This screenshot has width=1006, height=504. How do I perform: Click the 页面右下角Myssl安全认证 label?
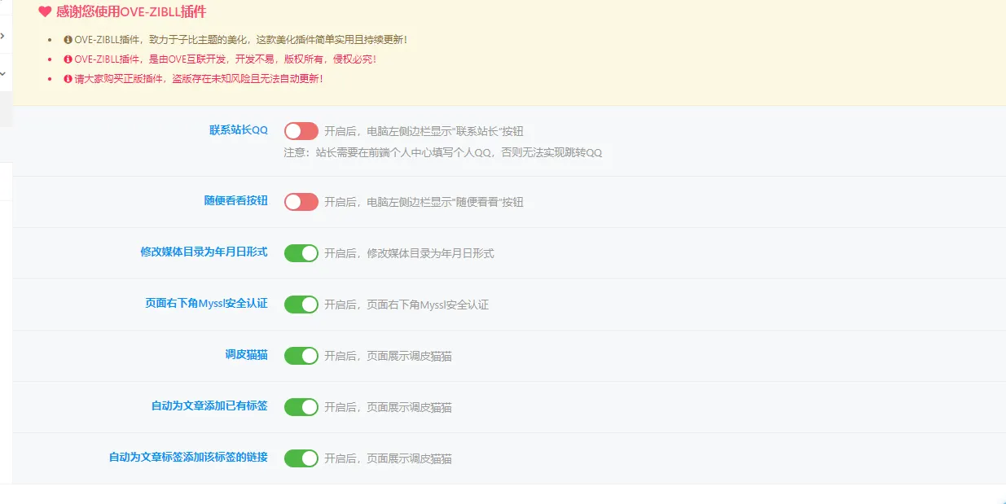(206, 304)
